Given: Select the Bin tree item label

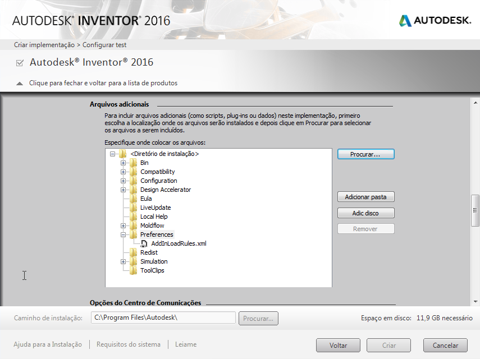Looking at the screenshot, I should point(144,163).
